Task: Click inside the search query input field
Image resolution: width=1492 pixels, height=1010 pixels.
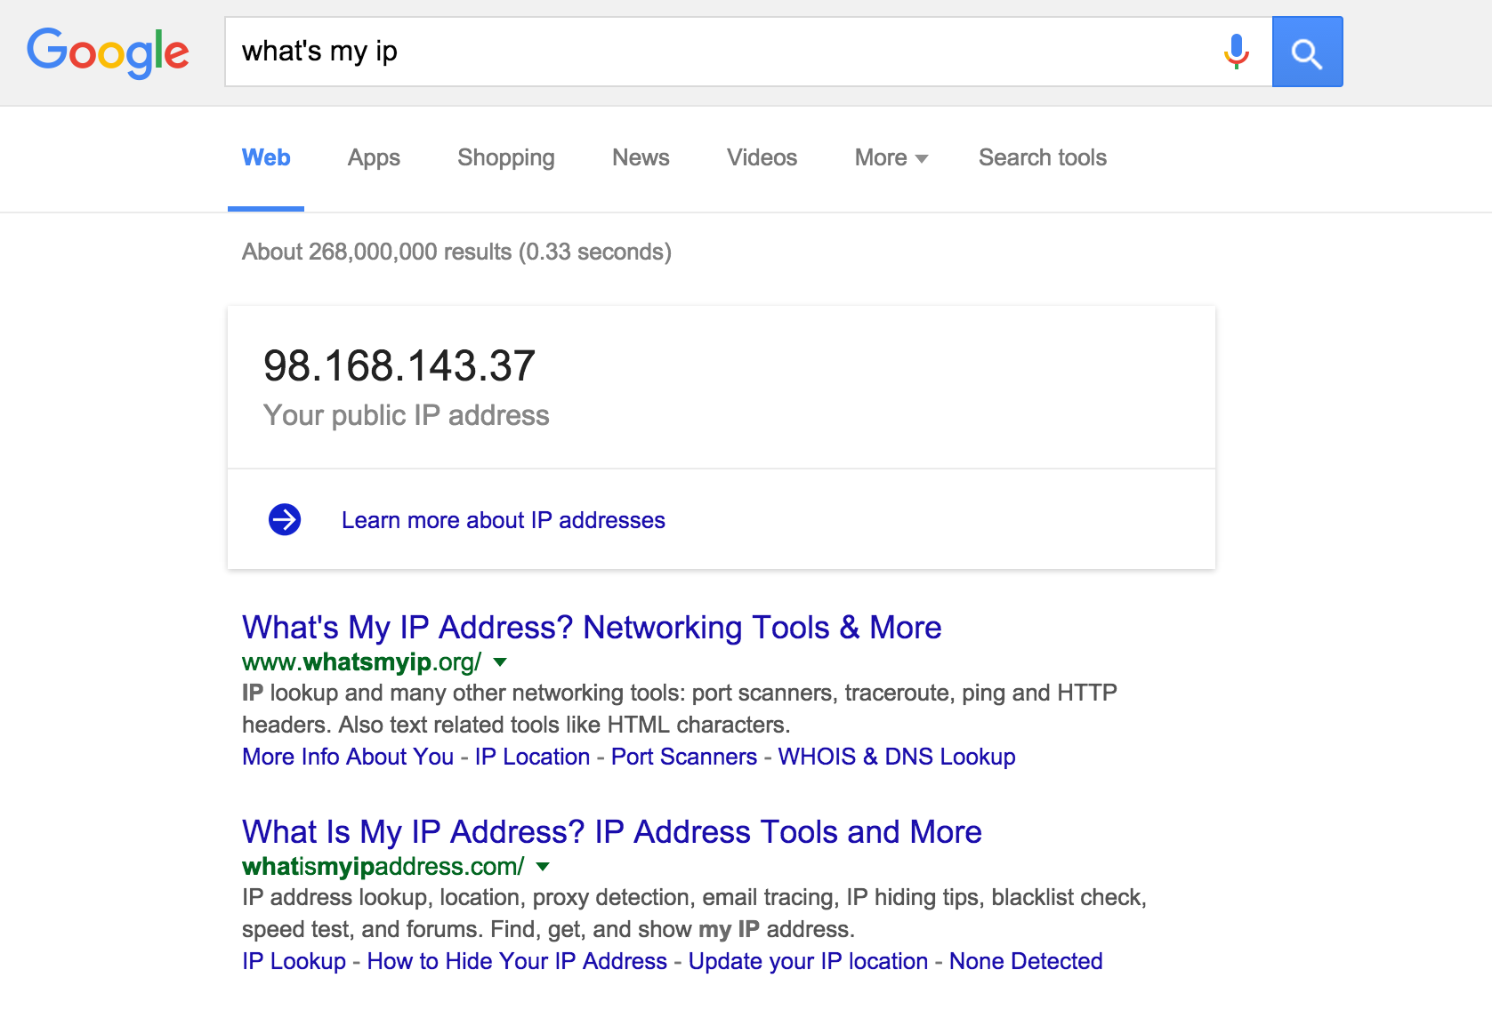Action: 623,52
